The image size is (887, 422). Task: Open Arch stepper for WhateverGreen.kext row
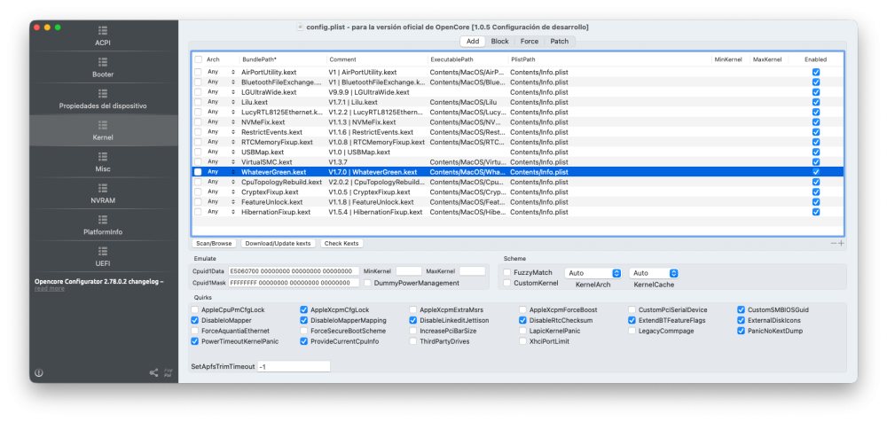click(x=233, y=172)
